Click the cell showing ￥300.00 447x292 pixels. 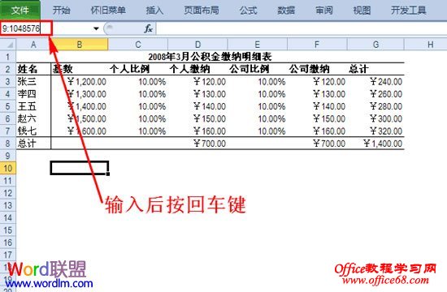(x=375, y=118)
